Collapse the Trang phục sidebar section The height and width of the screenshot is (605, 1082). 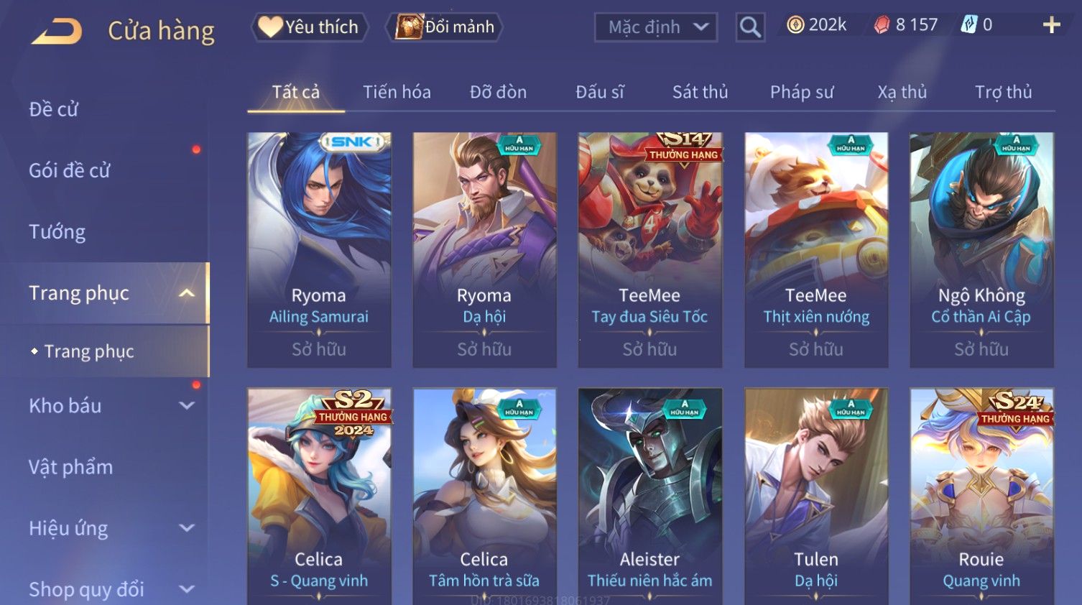click(x=187, y=293)
